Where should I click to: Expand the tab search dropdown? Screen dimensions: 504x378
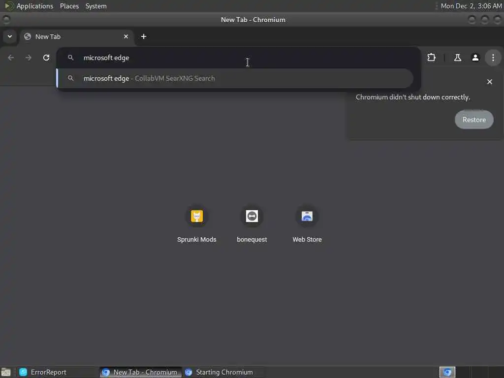coord(10,36)
